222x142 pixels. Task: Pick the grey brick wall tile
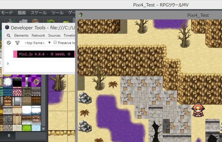(x=36, y=91)
